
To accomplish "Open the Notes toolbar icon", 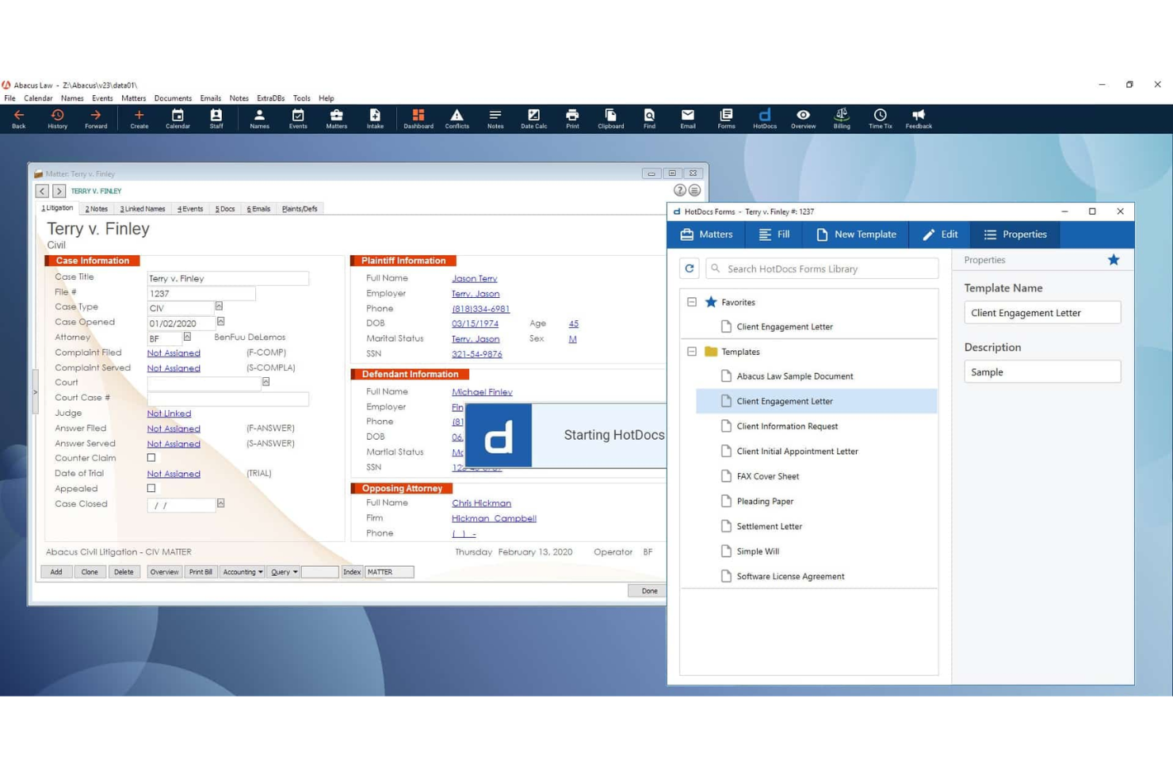I will (495, 119).
